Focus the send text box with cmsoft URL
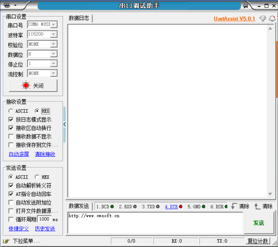Viewport: 278px width, 247px height. 155,223
